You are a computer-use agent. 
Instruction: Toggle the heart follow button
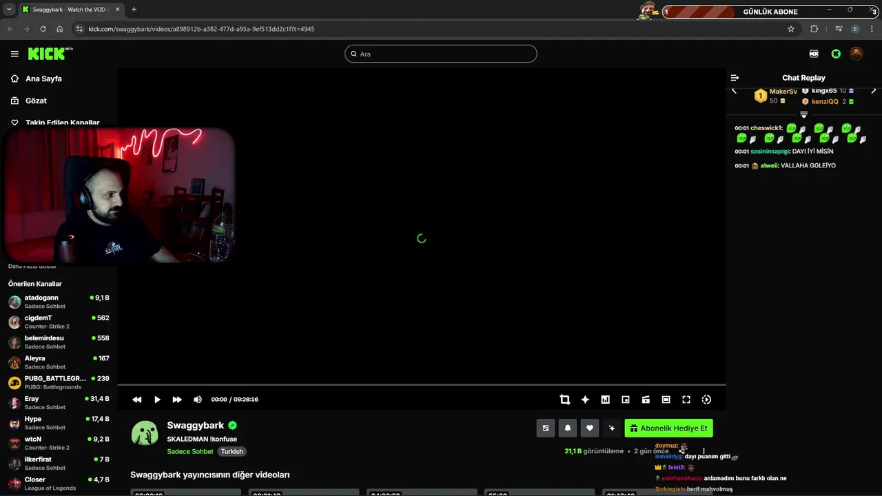(590, 428)
